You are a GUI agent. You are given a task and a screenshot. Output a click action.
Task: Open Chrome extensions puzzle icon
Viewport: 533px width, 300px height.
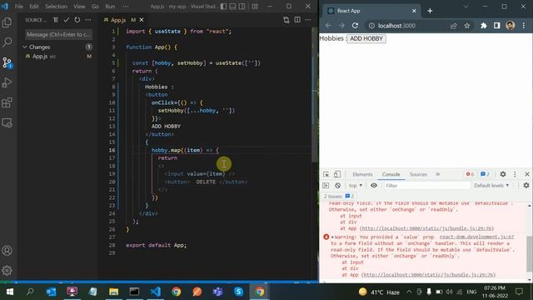click(483, 26)
